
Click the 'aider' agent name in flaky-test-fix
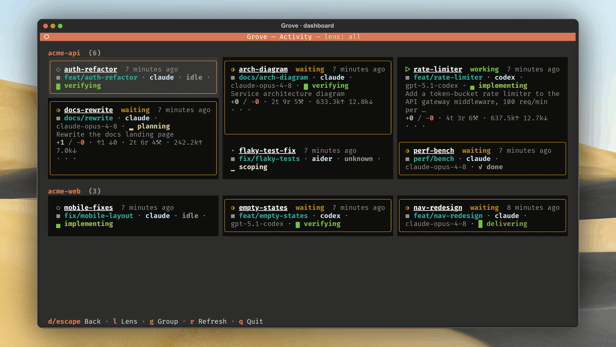[322, 159]
